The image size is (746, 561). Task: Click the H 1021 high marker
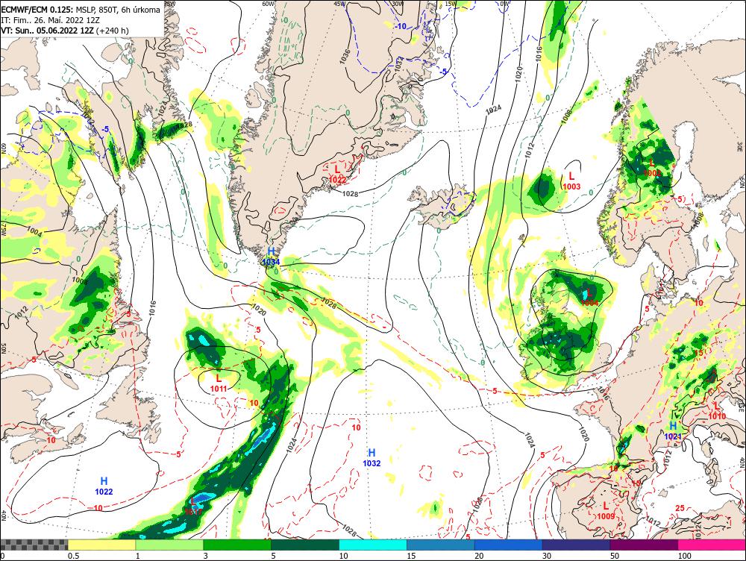673,430
